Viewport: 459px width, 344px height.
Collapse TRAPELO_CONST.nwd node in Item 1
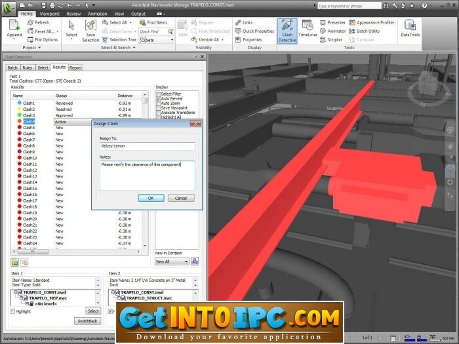click(16, 292)
